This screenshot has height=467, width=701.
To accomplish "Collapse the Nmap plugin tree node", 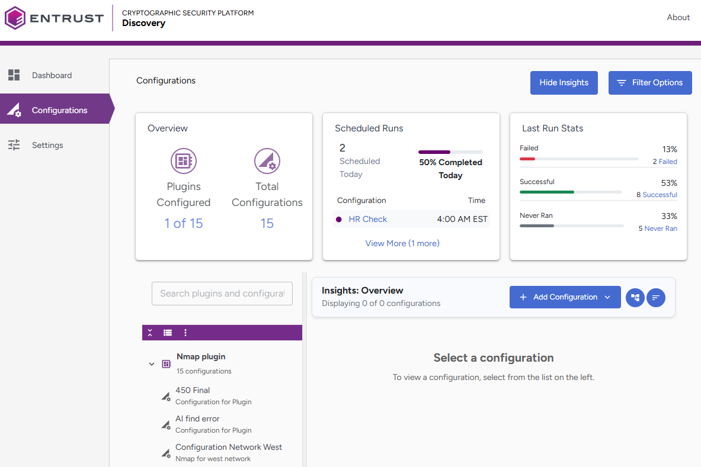I will point(152,364).
